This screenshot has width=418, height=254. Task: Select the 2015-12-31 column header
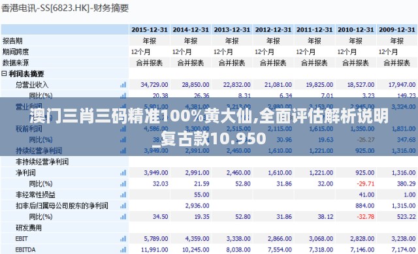point(150,29)
